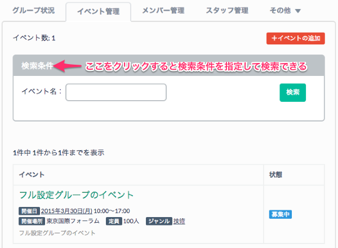Switch to the グループ状況 tab
Screen dimensions: 338x248
tap(33, 11)
